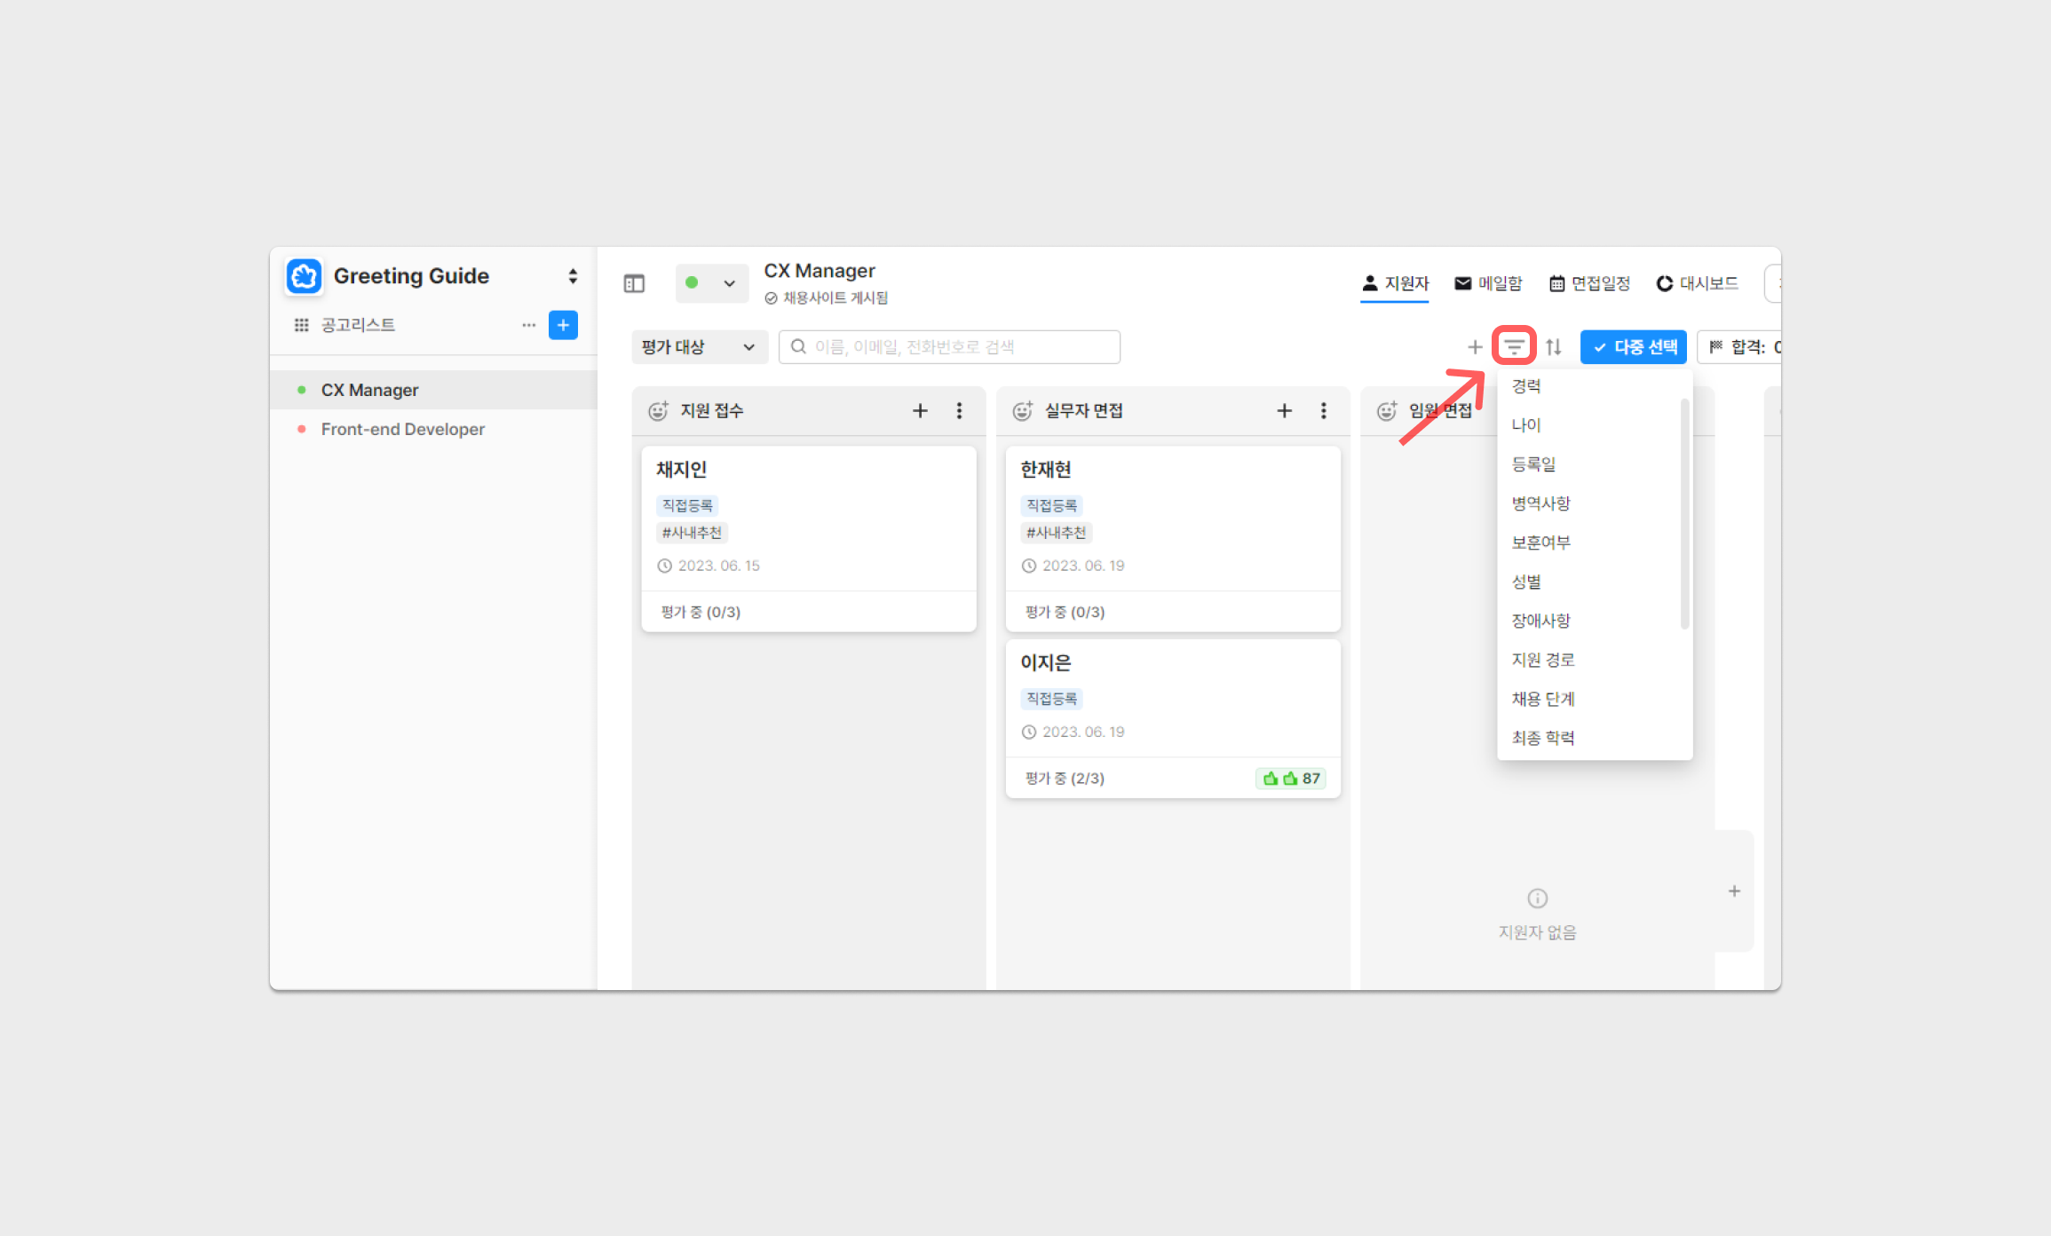
Task: Open the 대시보드 tab
Action: pyautogui.click(x=1697, y=283)
